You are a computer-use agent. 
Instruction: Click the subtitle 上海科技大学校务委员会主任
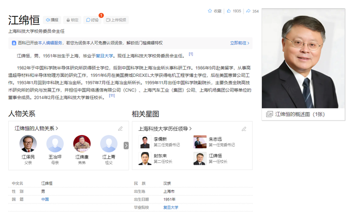point(37,32)
